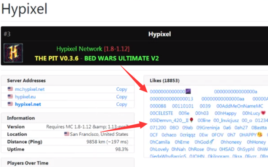Viewport: 268px width, 167px height.
Task: Open player 0hHoney profile link
Action: [x=256, y=142]
